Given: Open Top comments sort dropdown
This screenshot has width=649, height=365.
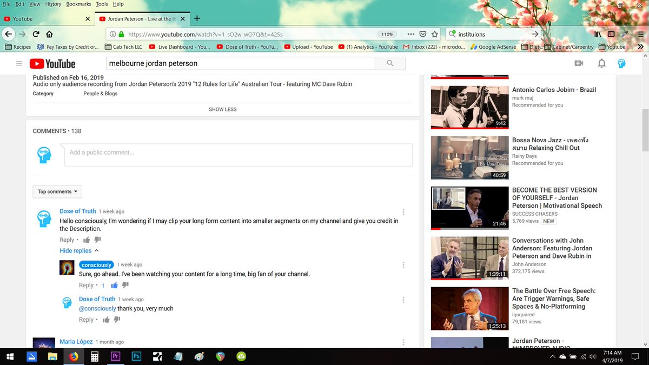Looking at the screenshot, I should click(x=57, y=191).
